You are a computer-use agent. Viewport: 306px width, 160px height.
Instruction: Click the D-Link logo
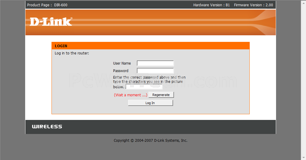coord(51,22)
